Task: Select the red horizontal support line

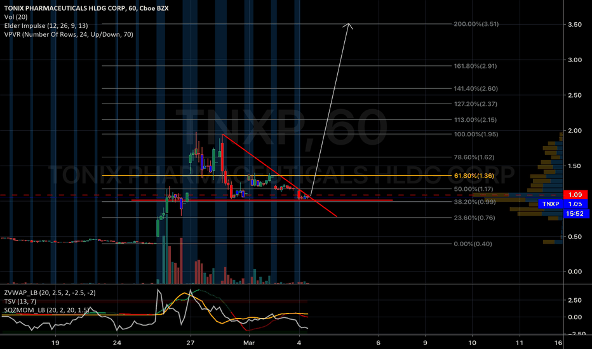Action: (262, 200)
